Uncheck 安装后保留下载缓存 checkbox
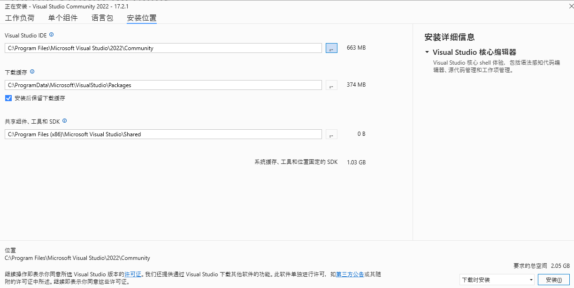 8,98
